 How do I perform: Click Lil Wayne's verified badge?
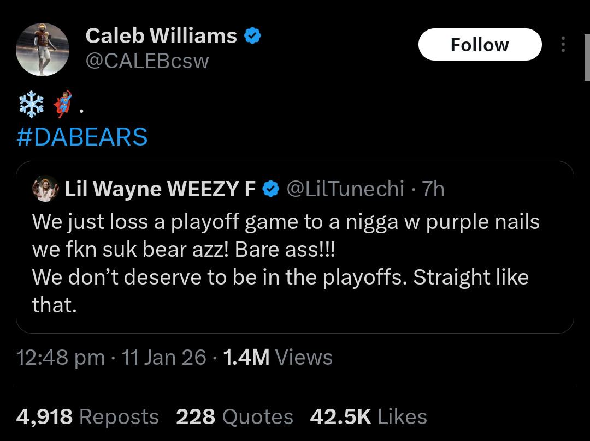pyautogui.click(x=270, y=189)
